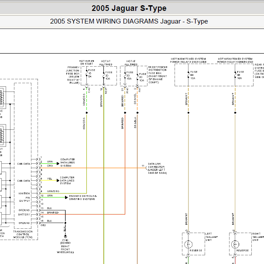
Task: Click "P140 (BEHIND RIGHT FRONT WHEELWELL)" label
Action: 65,246
